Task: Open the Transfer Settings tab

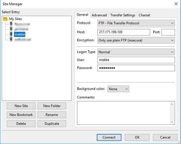Action: (x=123, y=15)
